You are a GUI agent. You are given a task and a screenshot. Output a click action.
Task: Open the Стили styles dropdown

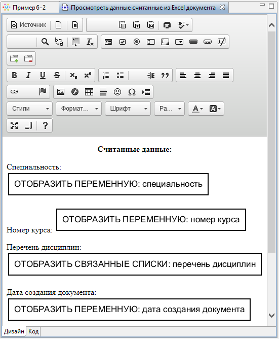pos(30,109)
